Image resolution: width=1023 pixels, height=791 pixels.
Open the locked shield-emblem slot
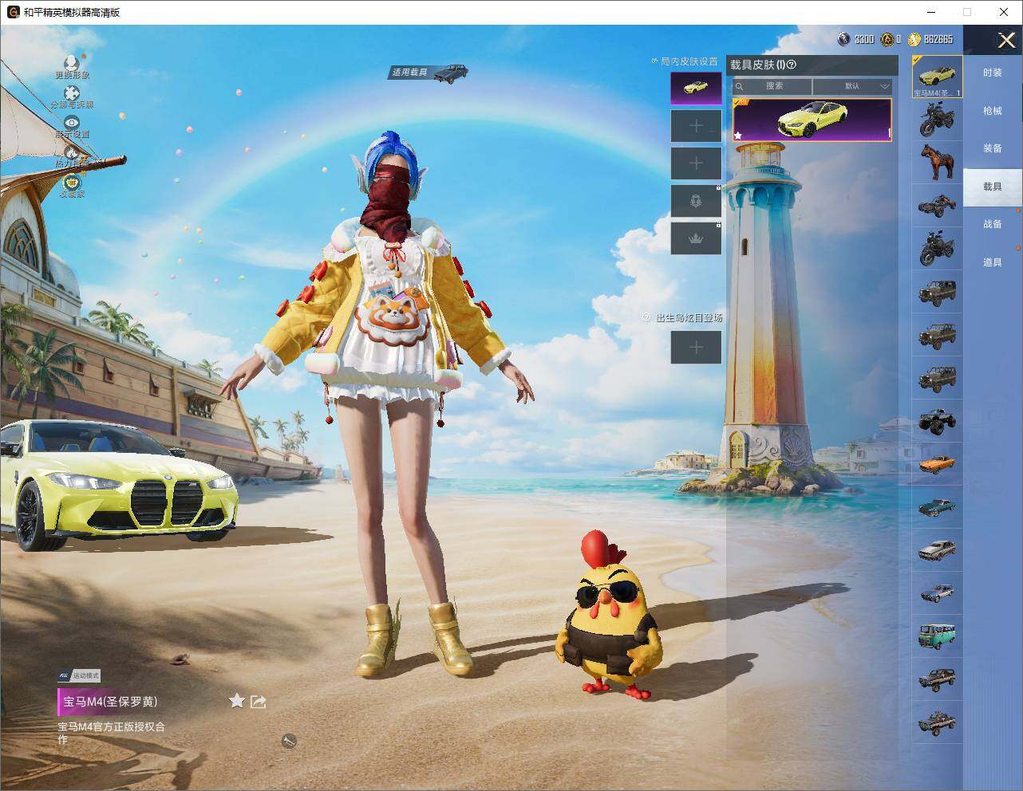coord(696,201)
